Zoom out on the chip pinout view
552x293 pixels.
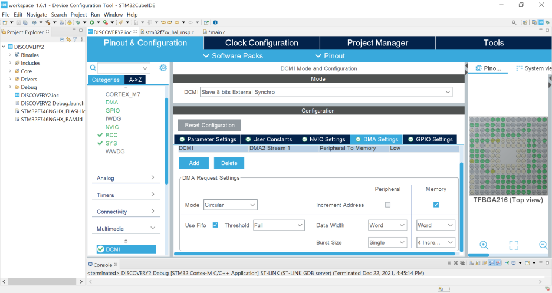[x=543, y=245]
